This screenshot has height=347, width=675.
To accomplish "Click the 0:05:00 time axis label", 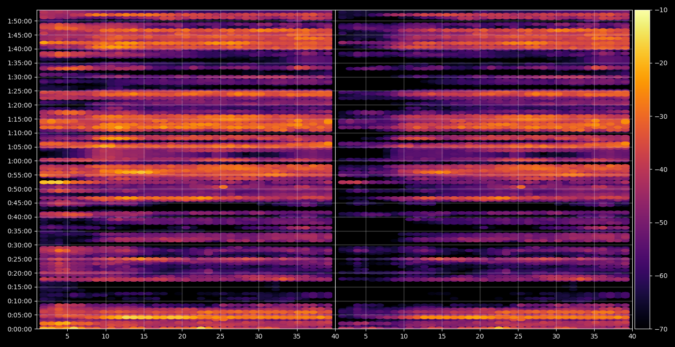I will [x=20, y=315].
